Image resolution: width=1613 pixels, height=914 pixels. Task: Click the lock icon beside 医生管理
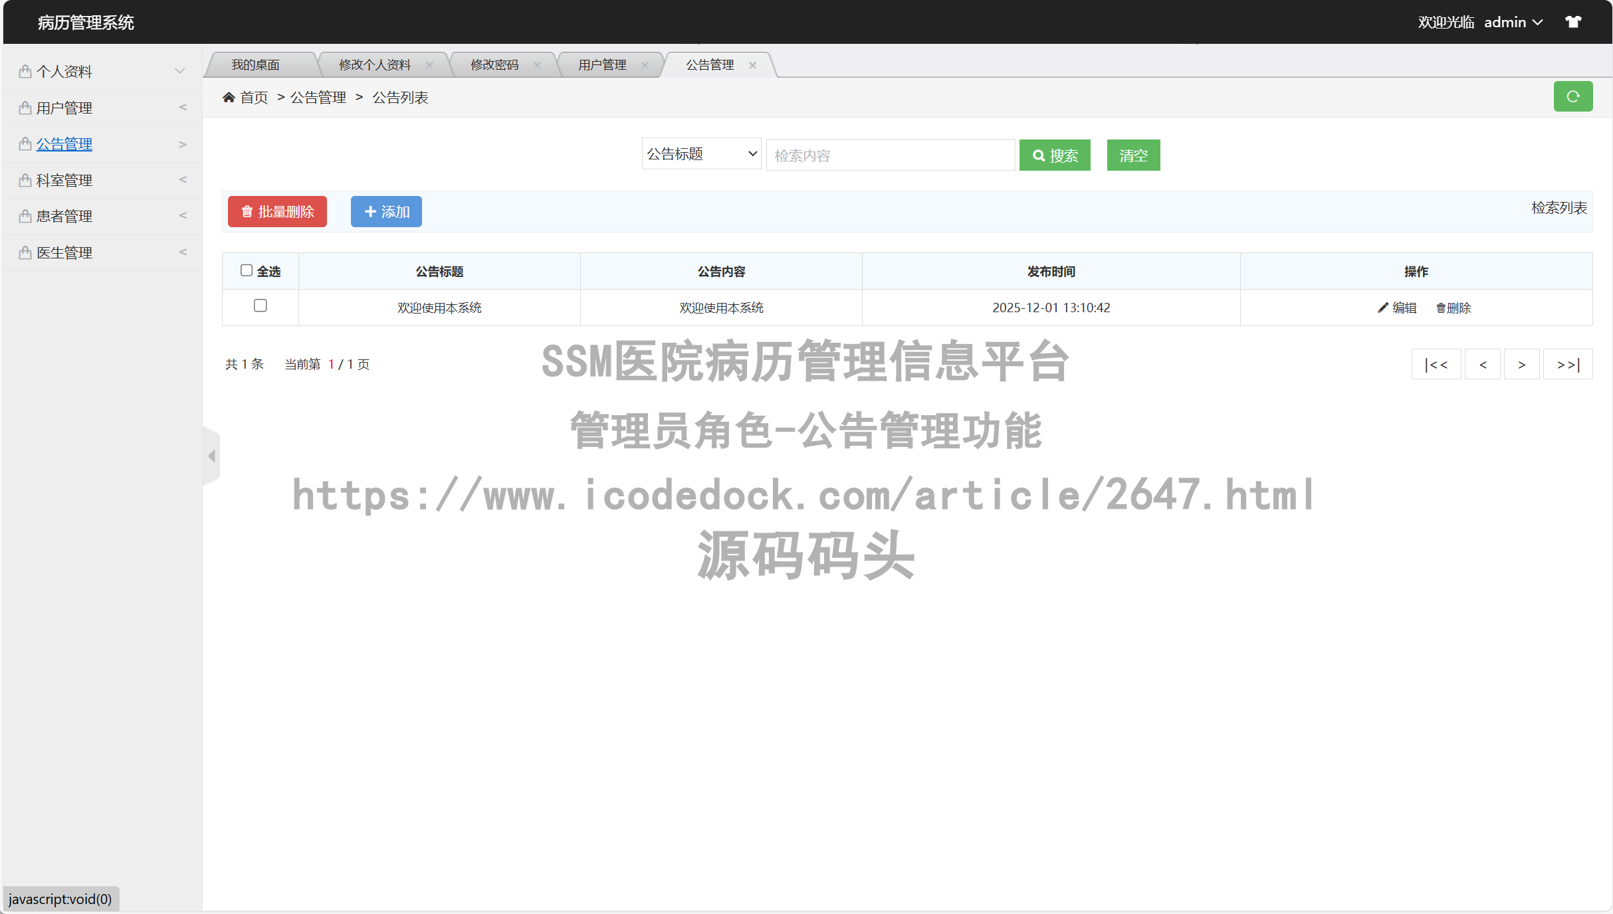point(24,252)
